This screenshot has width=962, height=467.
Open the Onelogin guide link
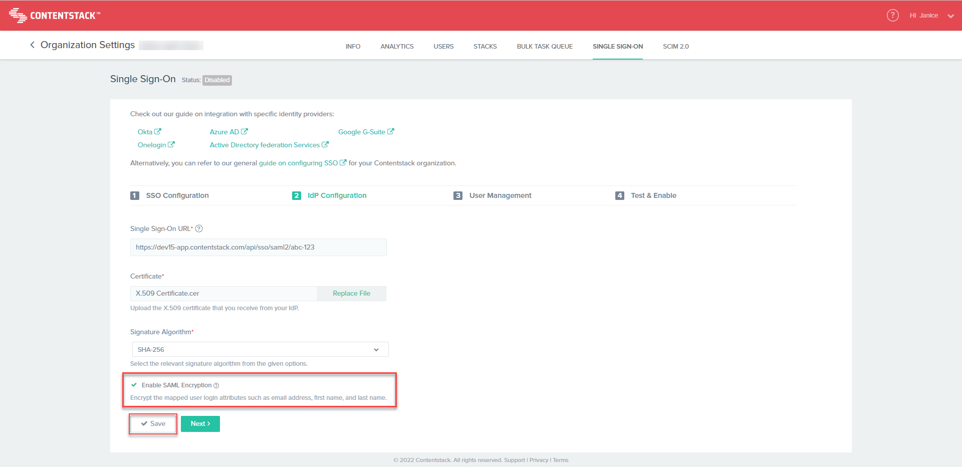point(156,145)
